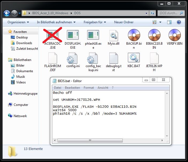
Task: Click BIOS_Acer_1.10_Windows breadcrumb segment
Action: pos(50,13)
